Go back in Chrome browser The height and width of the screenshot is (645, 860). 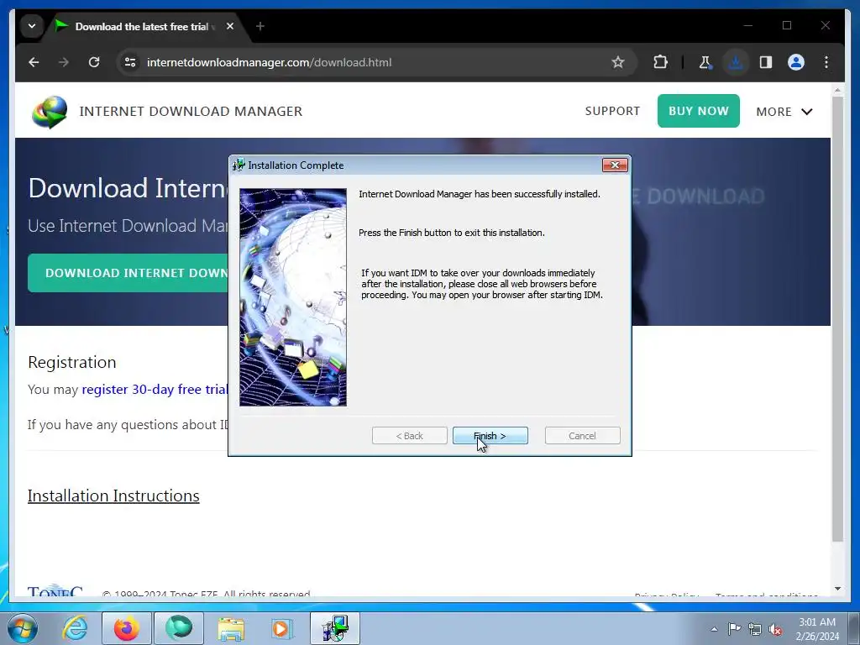pyautogui.click(x=34, y=62)
